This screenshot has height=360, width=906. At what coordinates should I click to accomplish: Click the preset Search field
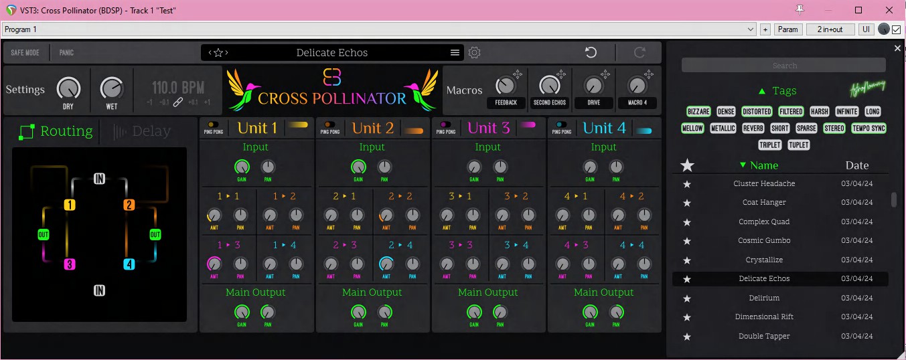pyautogui.click(x=783, y=66)
